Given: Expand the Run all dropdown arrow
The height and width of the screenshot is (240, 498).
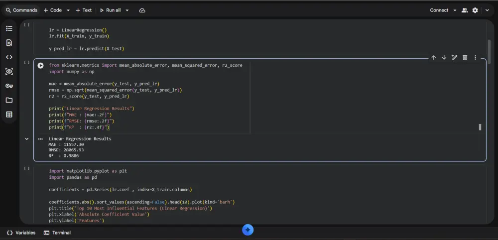Looking at the screenshot, I should click(x=127, y=10).
